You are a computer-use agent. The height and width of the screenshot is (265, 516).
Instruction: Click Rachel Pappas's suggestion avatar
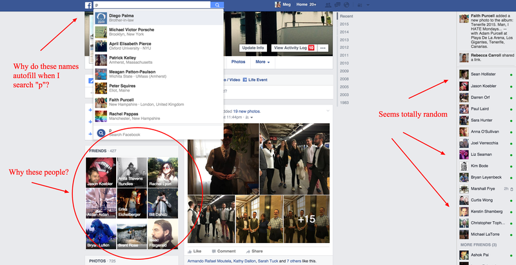(101, 116)
